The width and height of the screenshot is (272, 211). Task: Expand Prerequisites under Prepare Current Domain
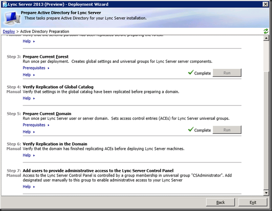pyautogui.click(x=36, y=125)
